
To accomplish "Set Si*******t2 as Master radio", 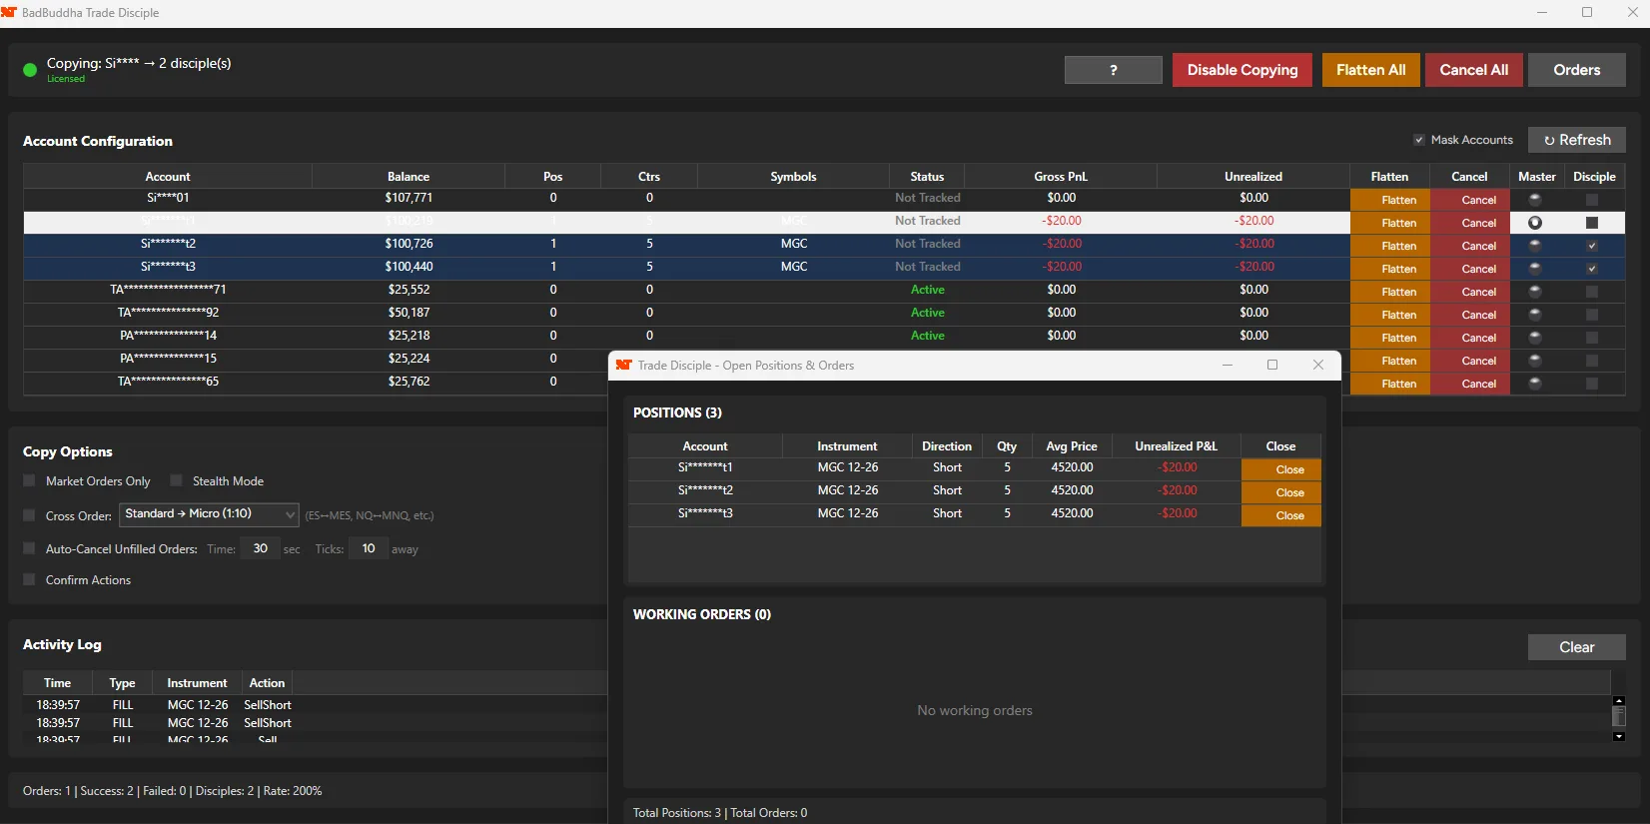I will 1535,245.
